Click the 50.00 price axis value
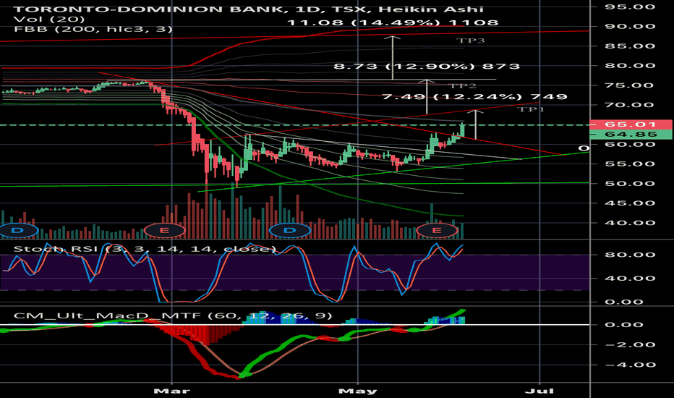The width and height of the screenshot is (674, 398). point(630,184)
